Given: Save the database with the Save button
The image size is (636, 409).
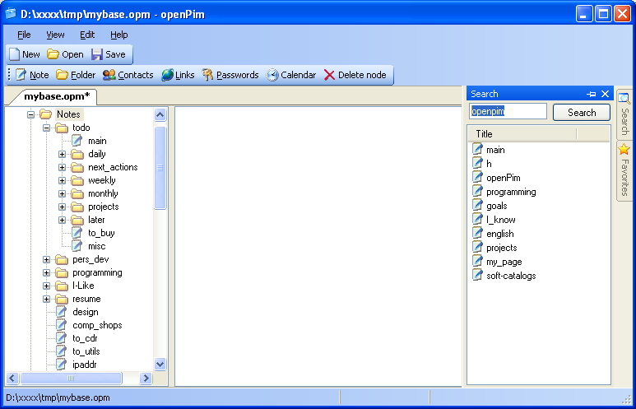Looking at the screenshot, I should pyautogui.click(x=109, y=54).
